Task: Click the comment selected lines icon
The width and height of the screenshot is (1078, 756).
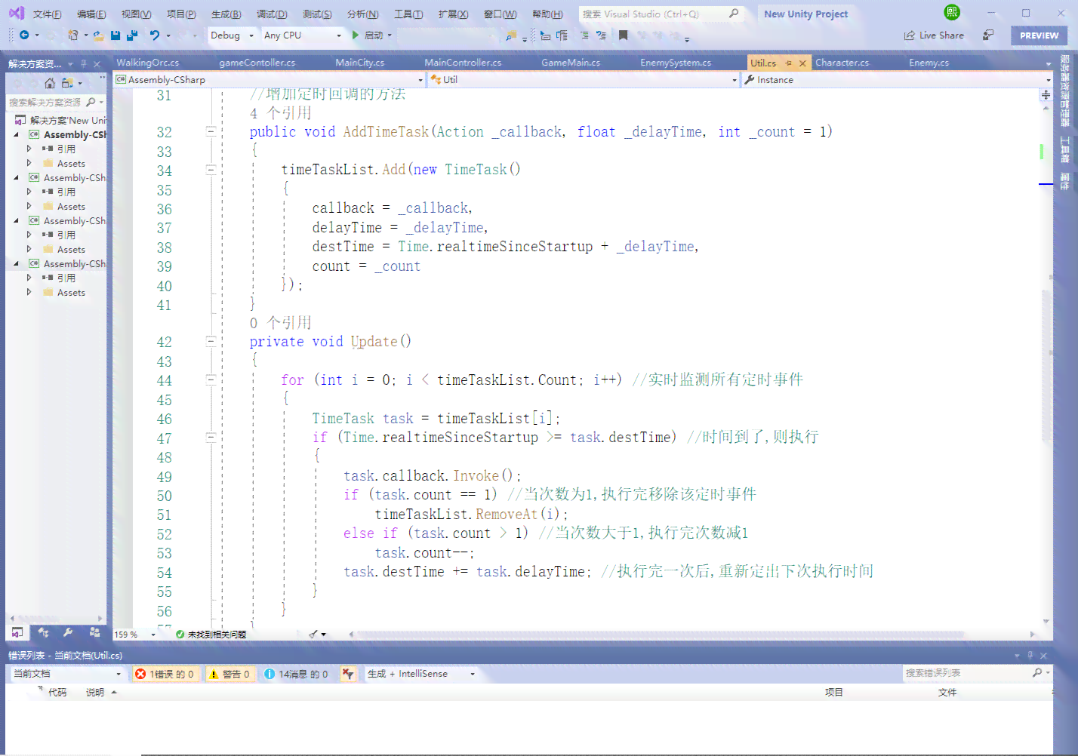Action: point(584,35)
